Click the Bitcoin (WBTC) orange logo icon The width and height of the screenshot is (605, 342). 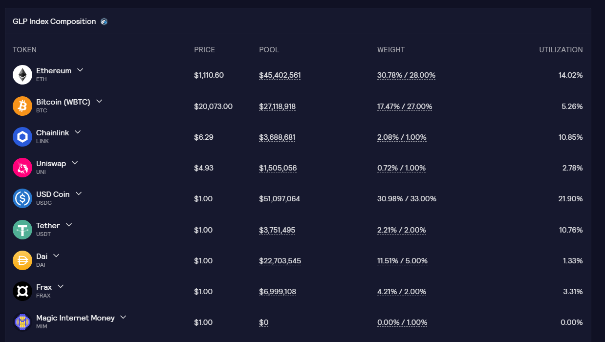[x=22, y=106]
